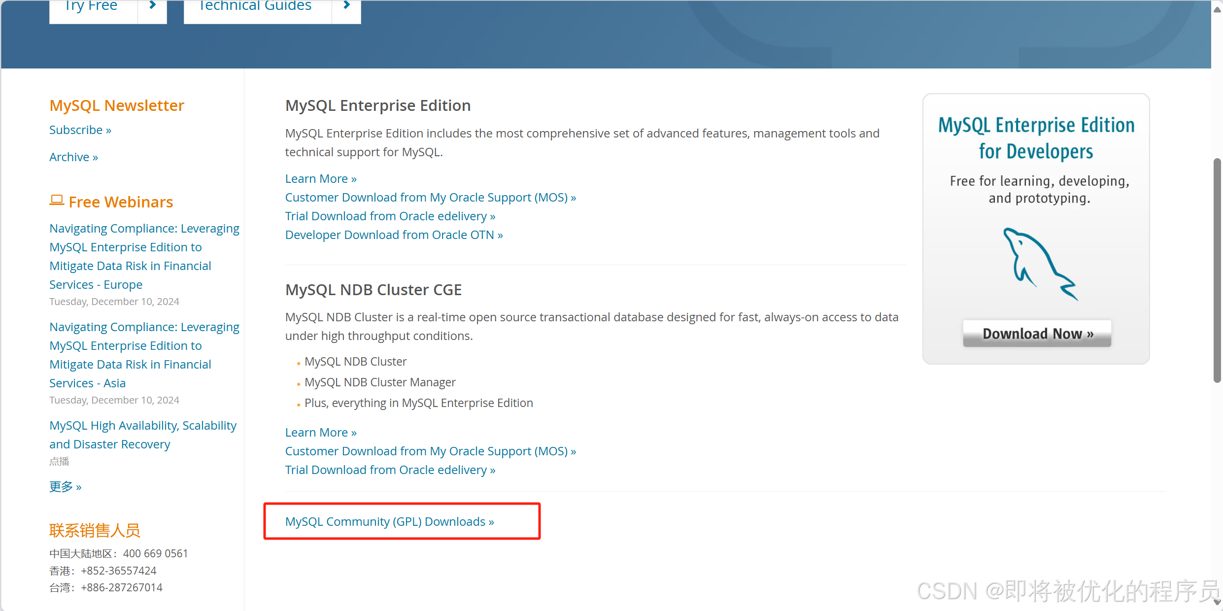Click Learn More under MySQL Enterprise Edition

tap(320, 178)
